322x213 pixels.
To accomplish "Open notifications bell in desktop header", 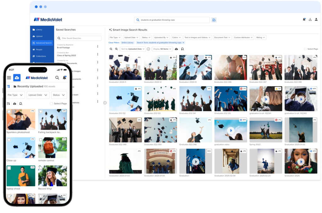I will (x=304, y=19).
